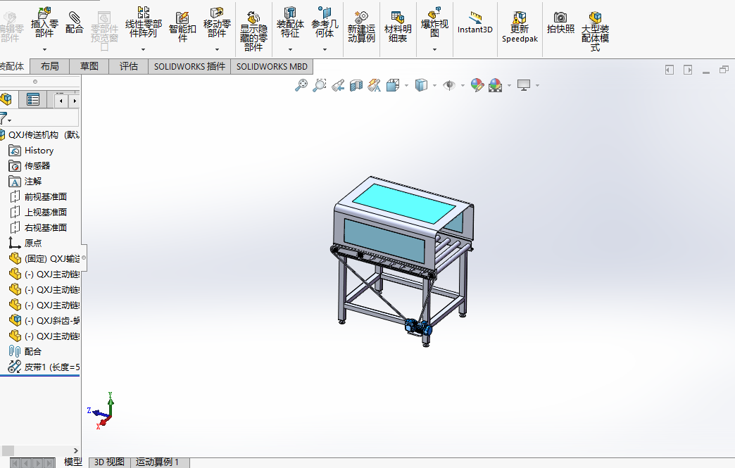The width and height of the screenshot is (735, 468).
Task: Open SOLIDWORKS 插件 tab
Action: coord(189,67)
